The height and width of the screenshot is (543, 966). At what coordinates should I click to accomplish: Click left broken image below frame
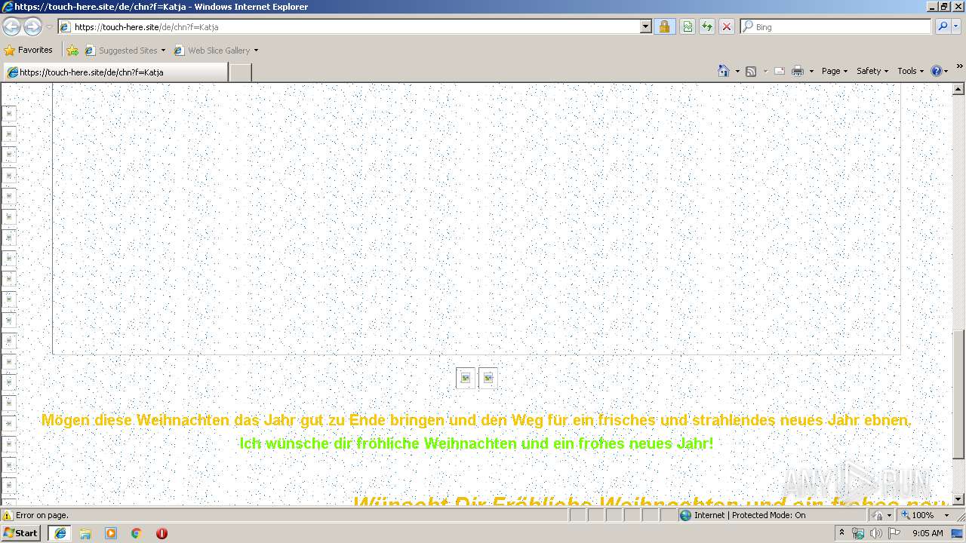[466, 378]
